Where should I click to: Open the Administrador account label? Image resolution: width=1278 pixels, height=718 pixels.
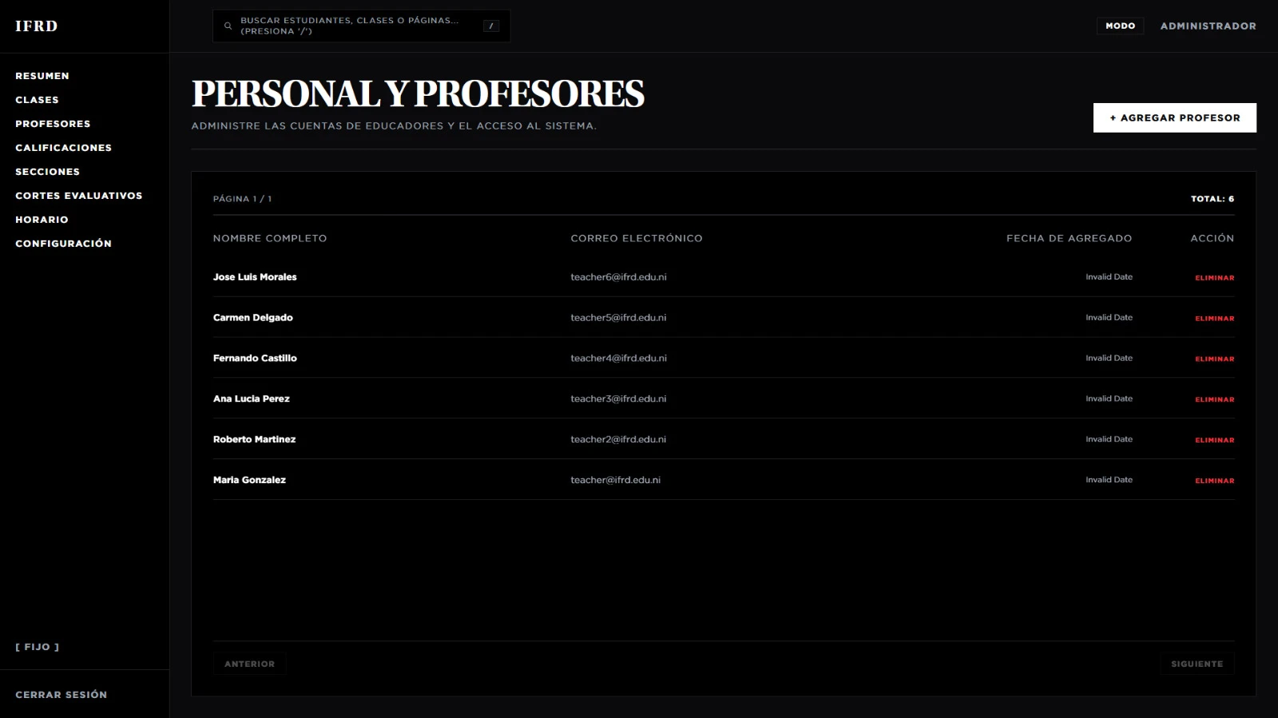click(x=1208, y=26)
